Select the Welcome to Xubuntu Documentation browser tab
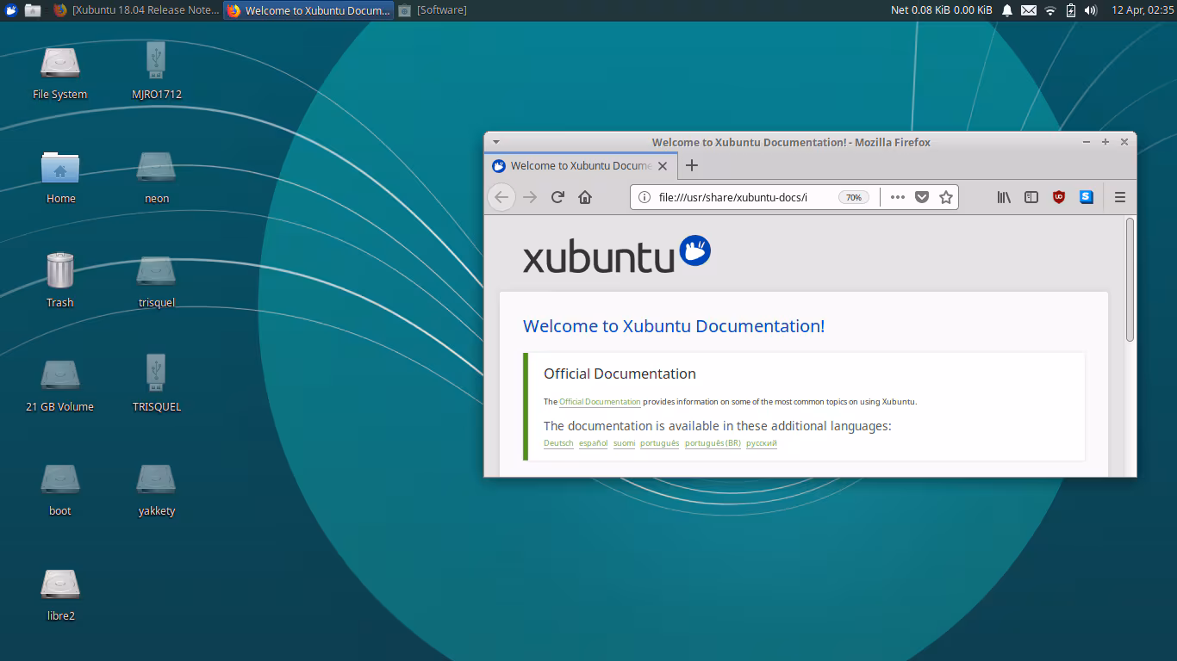Screen dimensions: 1177x661 pos(581,166)
